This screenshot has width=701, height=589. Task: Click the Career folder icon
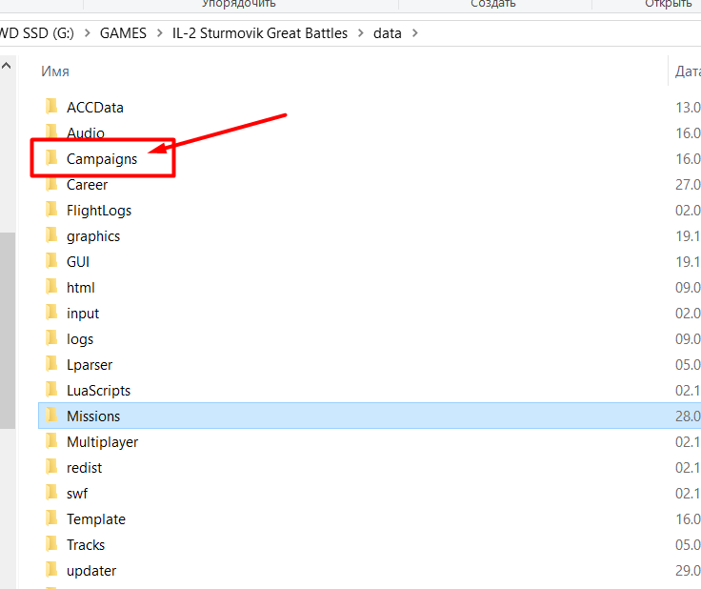pos(51,184)
